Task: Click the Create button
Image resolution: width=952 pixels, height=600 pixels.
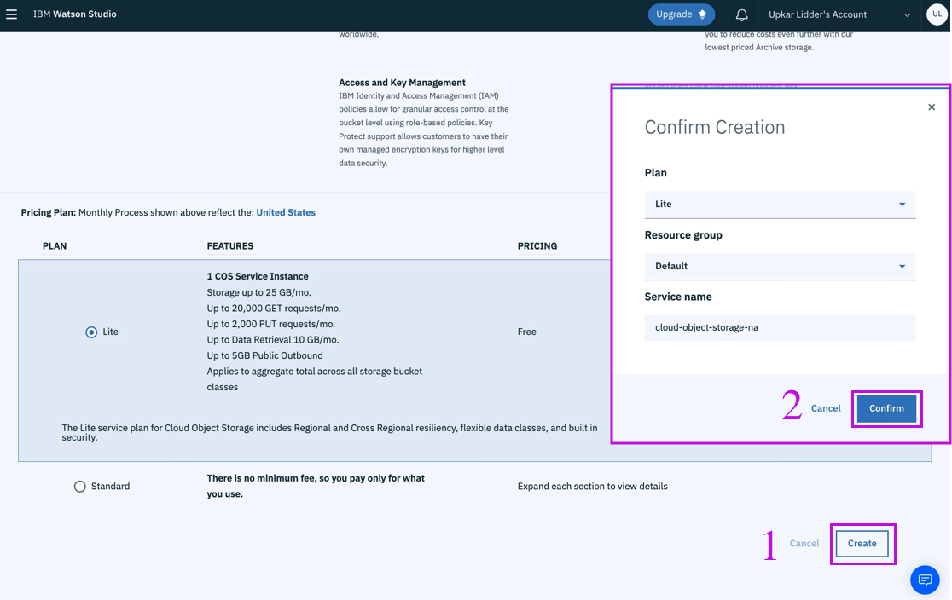Action: [862, 544]
